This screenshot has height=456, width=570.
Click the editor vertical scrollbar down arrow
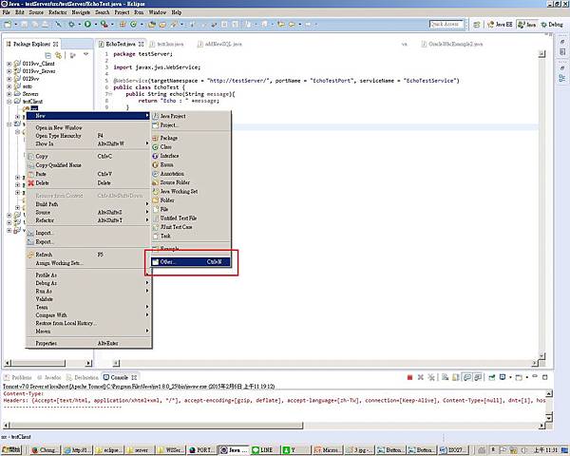[541, 355]
